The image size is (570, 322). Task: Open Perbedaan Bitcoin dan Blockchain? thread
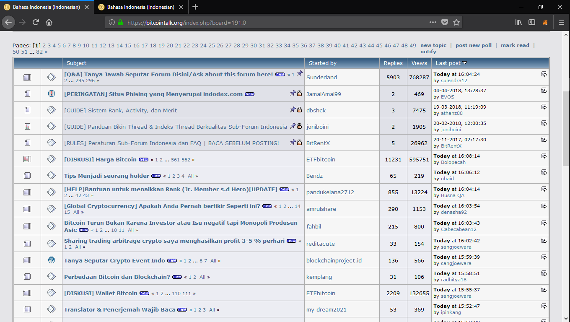(117, 277)
